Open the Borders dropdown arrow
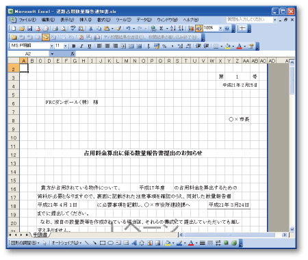 [x=221, y=47]
